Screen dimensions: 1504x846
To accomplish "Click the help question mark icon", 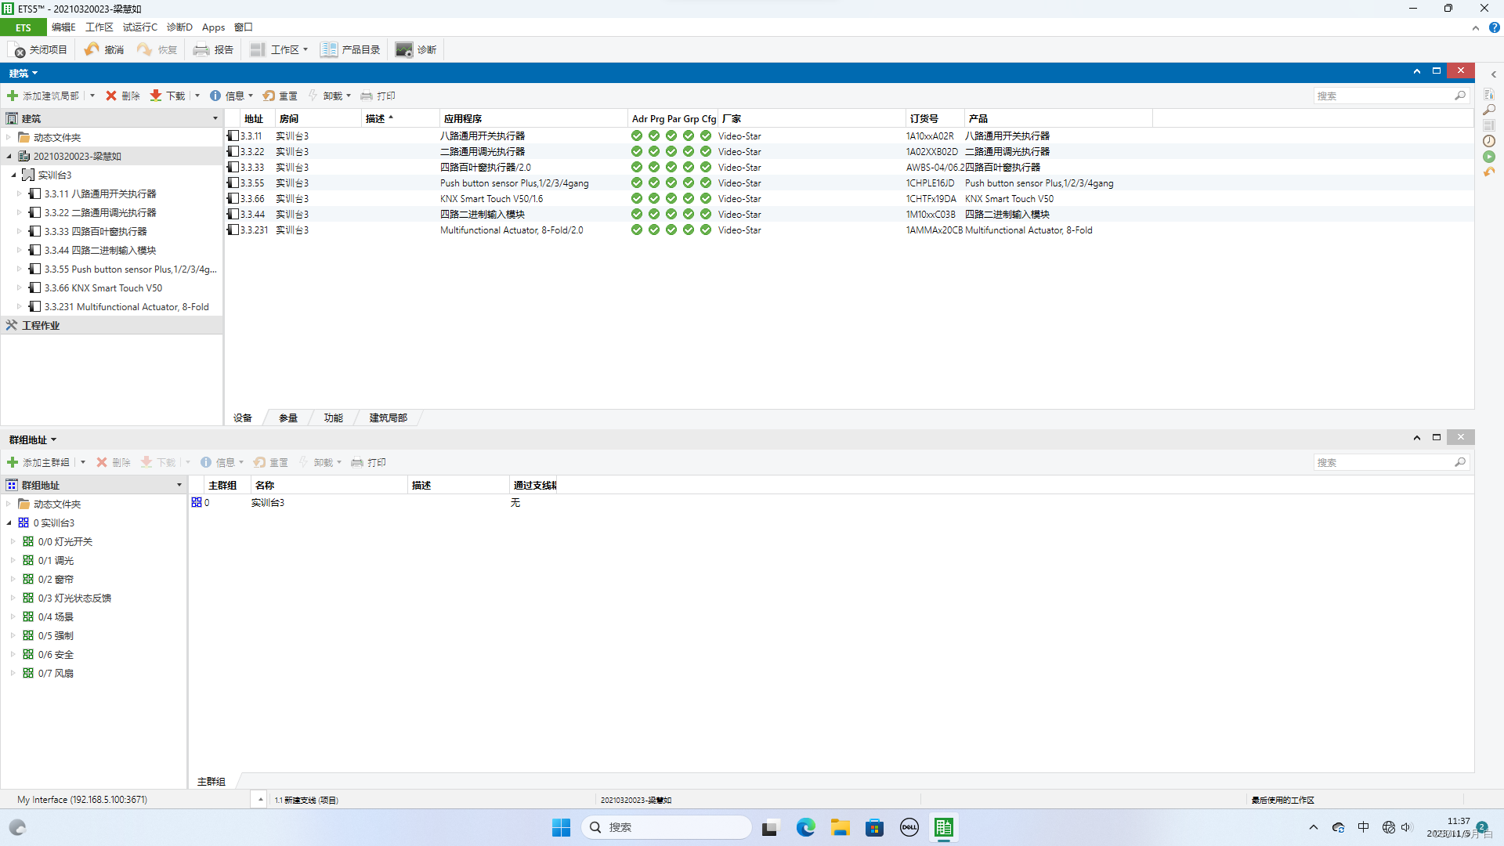I will [1494, 27].
